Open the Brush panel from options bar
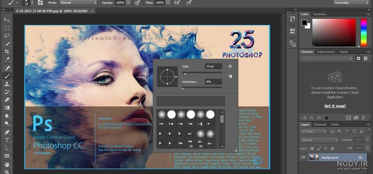The height and width of the screenshot is (174, 373). coord(40,2)
